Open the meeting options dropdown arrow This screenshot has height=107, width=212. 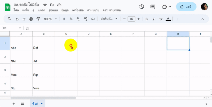pos(170,7)
